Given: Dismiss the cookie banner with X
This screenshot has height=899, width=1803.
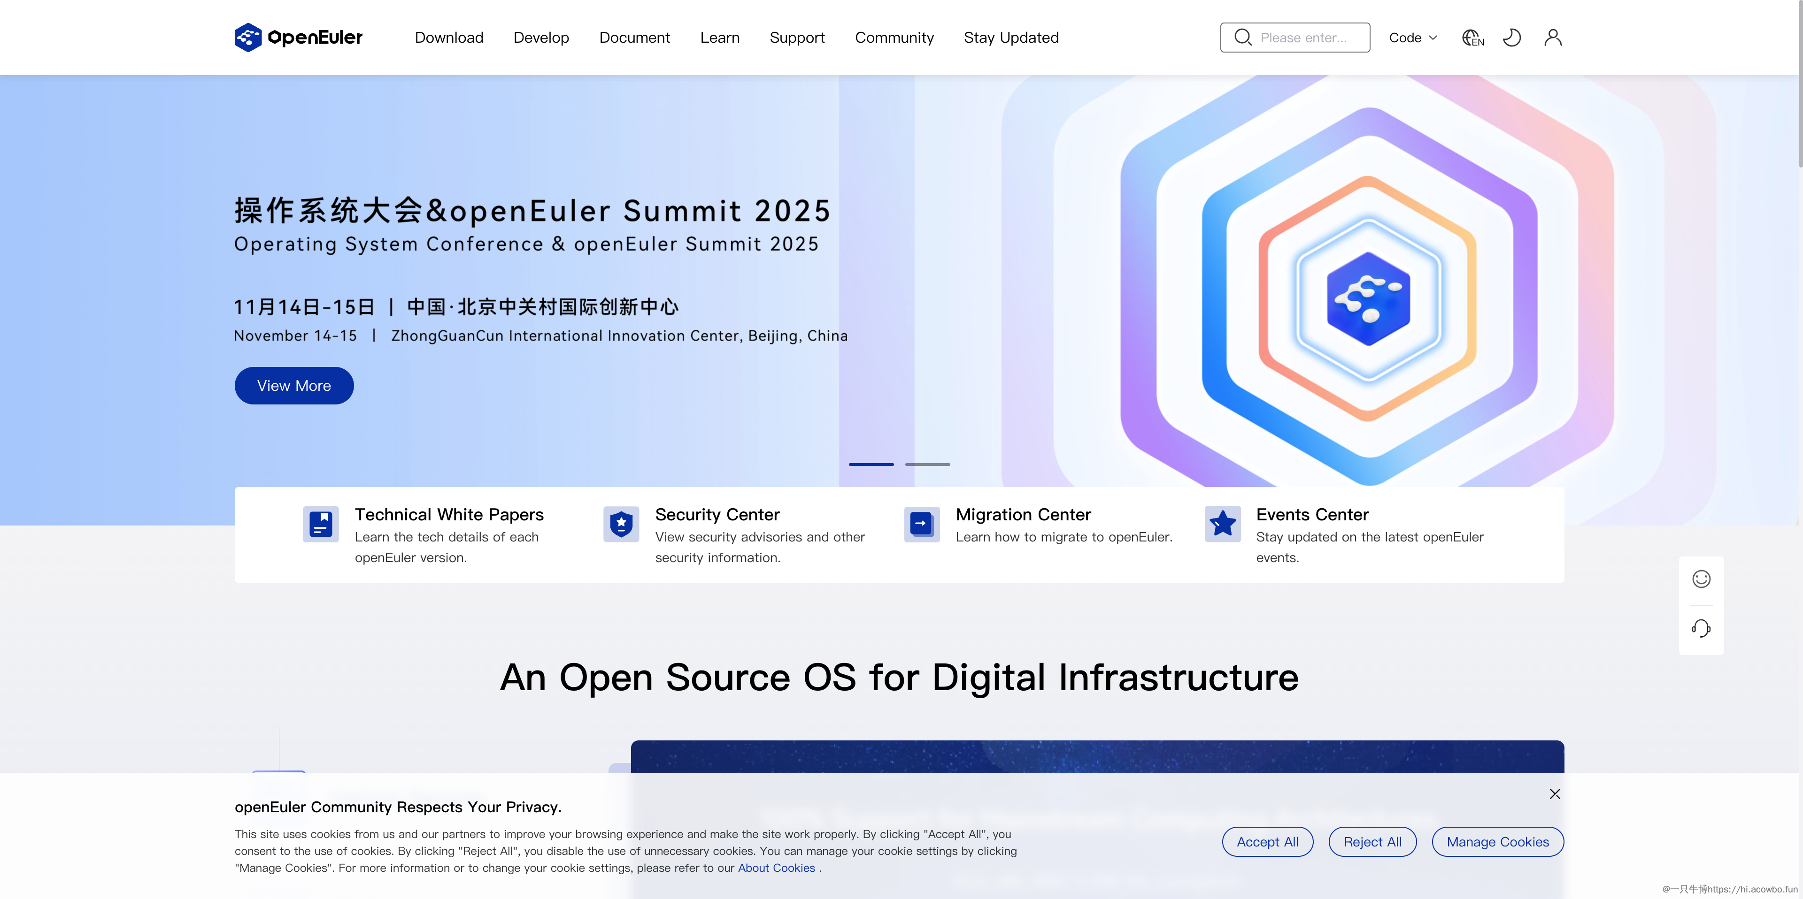Looking at the screenshot, I should [1555, 794].
